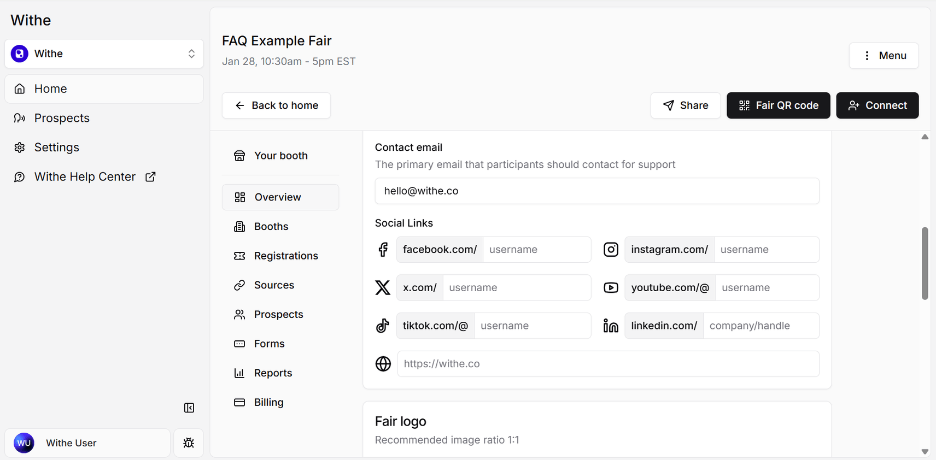
Task: Click the scrollbar up arrow
Action: [x=925, y=137]
